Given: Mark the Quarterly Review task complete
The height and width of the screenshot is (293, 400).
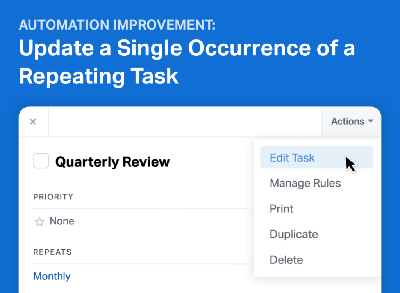Looking at the screenshot, I should click(x=41, y=161).
